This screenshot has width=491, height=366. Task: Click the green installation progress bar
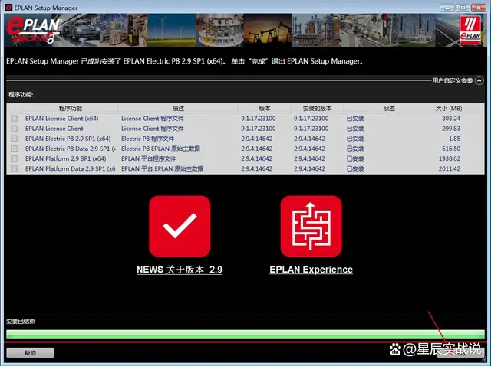coord(245,335)
